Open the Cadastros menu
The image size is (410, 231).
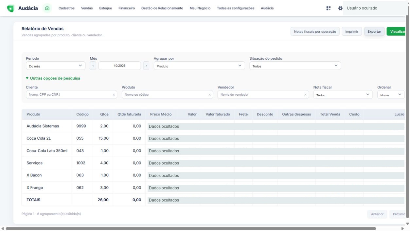tap(66, 8)
